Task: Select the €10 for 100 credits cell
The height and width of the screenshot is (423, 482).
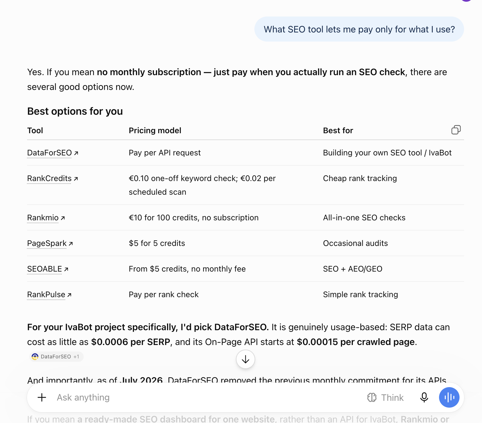Action: click(x=194, y=218)
